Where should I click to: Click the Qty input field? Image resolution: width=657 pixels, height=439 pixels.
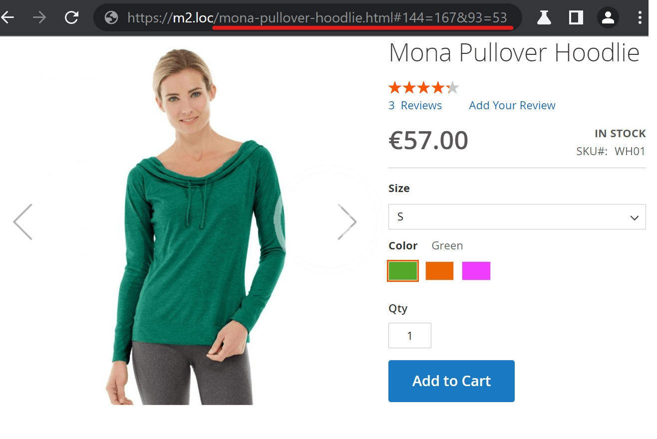[x=410, y=336]
